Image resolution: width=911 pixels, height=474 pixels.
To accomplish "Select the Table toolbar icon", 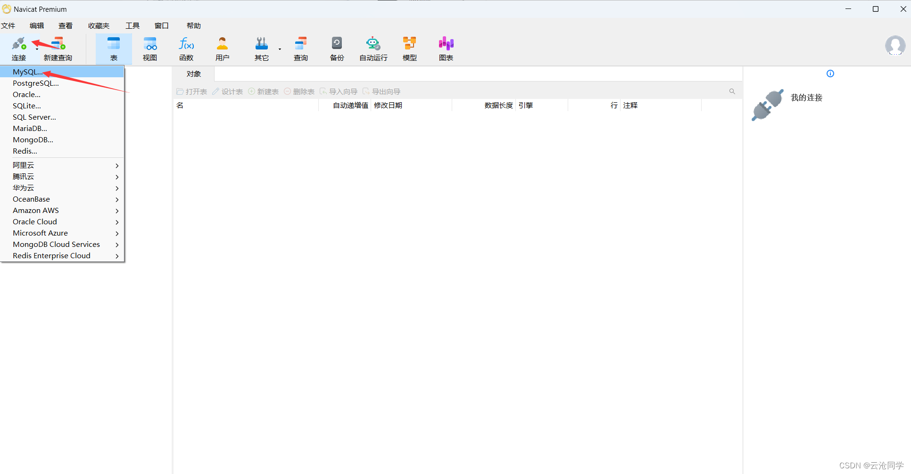I will click(114, 44).
